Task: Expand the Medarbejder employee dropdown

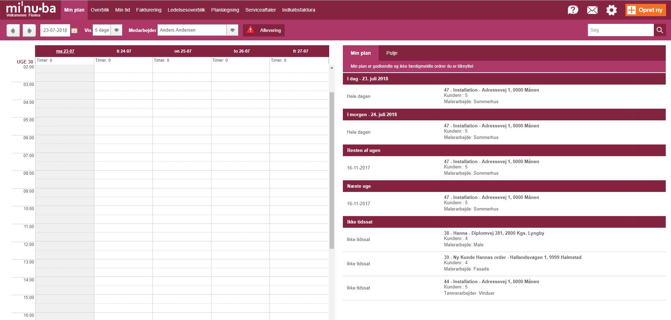Action: point(232,30)
